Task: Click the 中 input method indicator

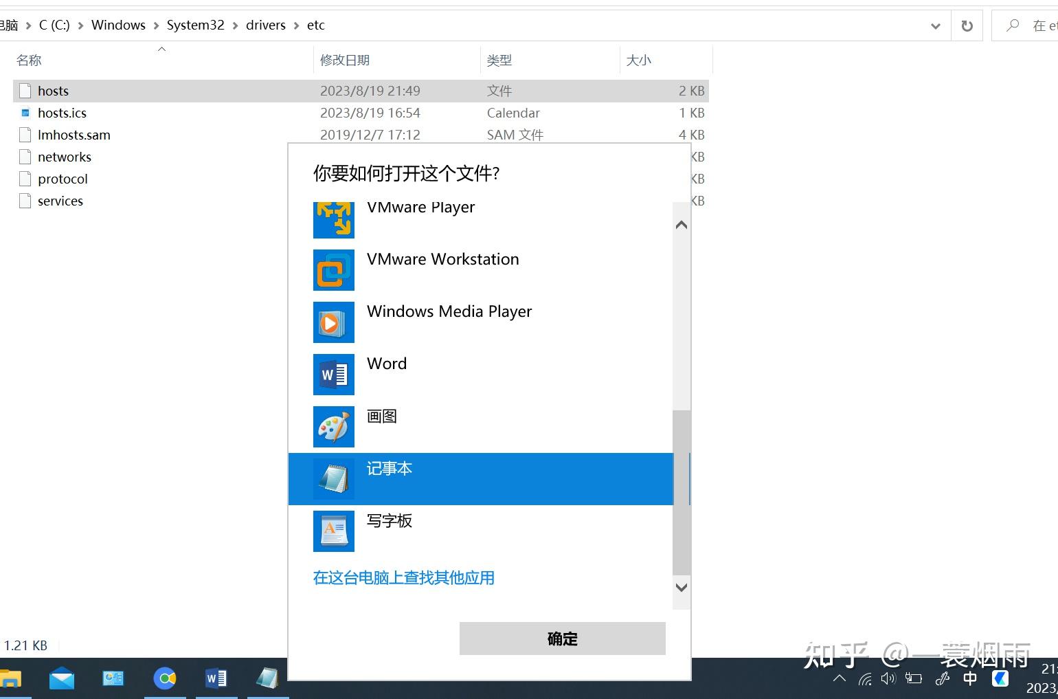Action: (970, 678)
